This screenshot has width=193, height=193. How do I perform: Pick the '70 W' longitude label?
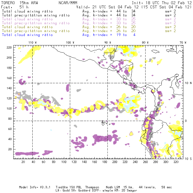tap(183, 43)
